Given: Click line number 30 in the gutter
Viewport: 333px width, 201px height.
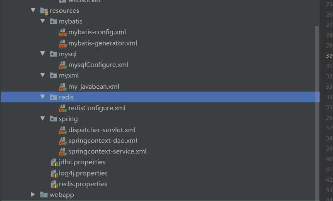Looking at the screenshot, I should point(329,56).
